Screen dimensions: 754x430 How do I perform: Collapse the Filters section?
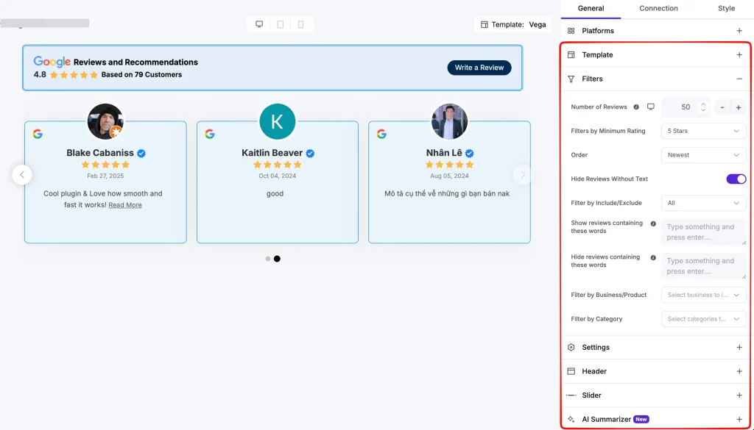point(739,79)
